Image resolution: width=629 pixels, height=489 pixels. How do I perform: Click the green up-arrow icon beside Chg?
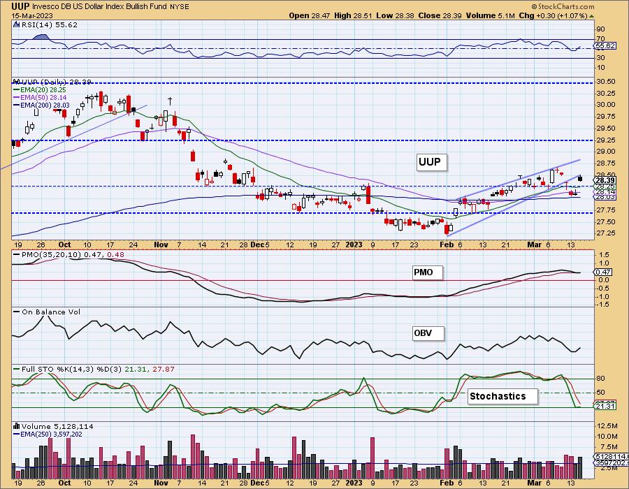pos(591,16)
